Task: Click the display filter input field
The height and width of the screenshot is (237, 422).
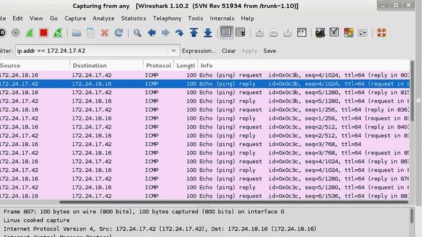Action: pyautogui.click(x=92, y=51)
